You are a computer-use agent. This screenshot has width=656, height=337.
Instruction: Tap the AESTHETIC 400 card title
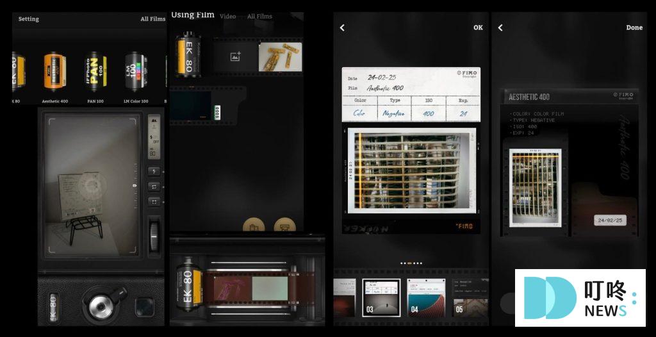point(529,97)
